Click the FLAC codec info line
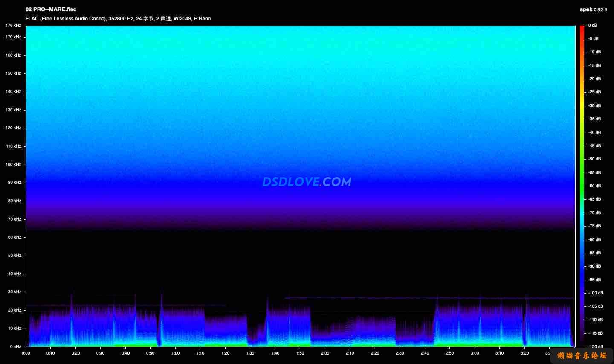 (118, 19)
